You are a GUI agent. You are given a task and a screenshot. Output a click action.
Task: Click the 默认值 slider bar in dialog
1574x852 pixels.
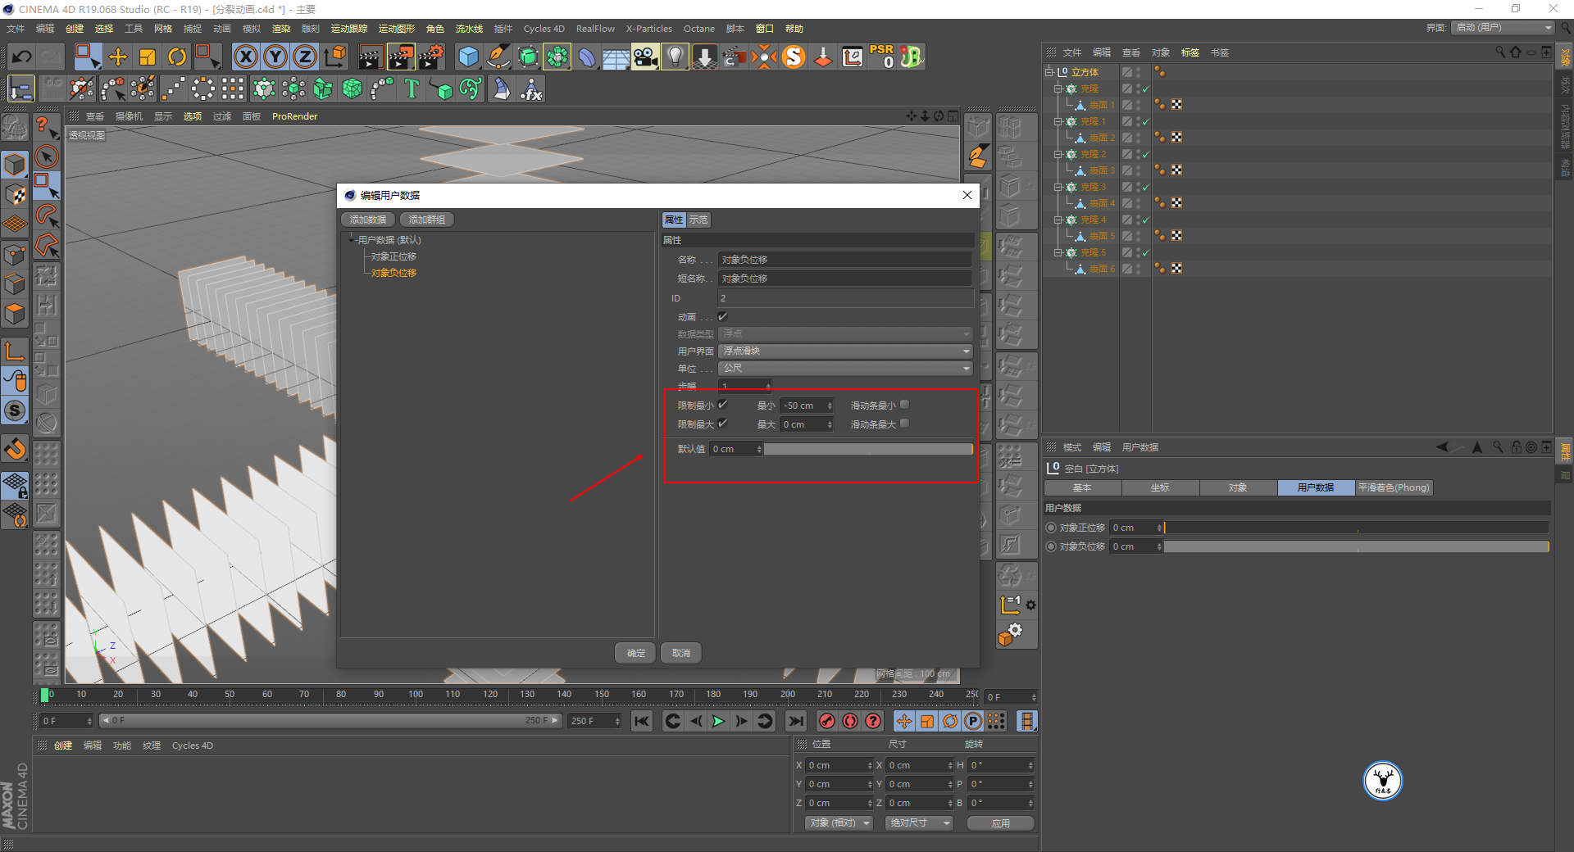tap(868, 449)
